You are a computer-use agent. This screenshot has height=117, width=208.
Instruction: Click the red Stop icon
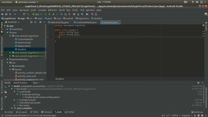[69, 14]
